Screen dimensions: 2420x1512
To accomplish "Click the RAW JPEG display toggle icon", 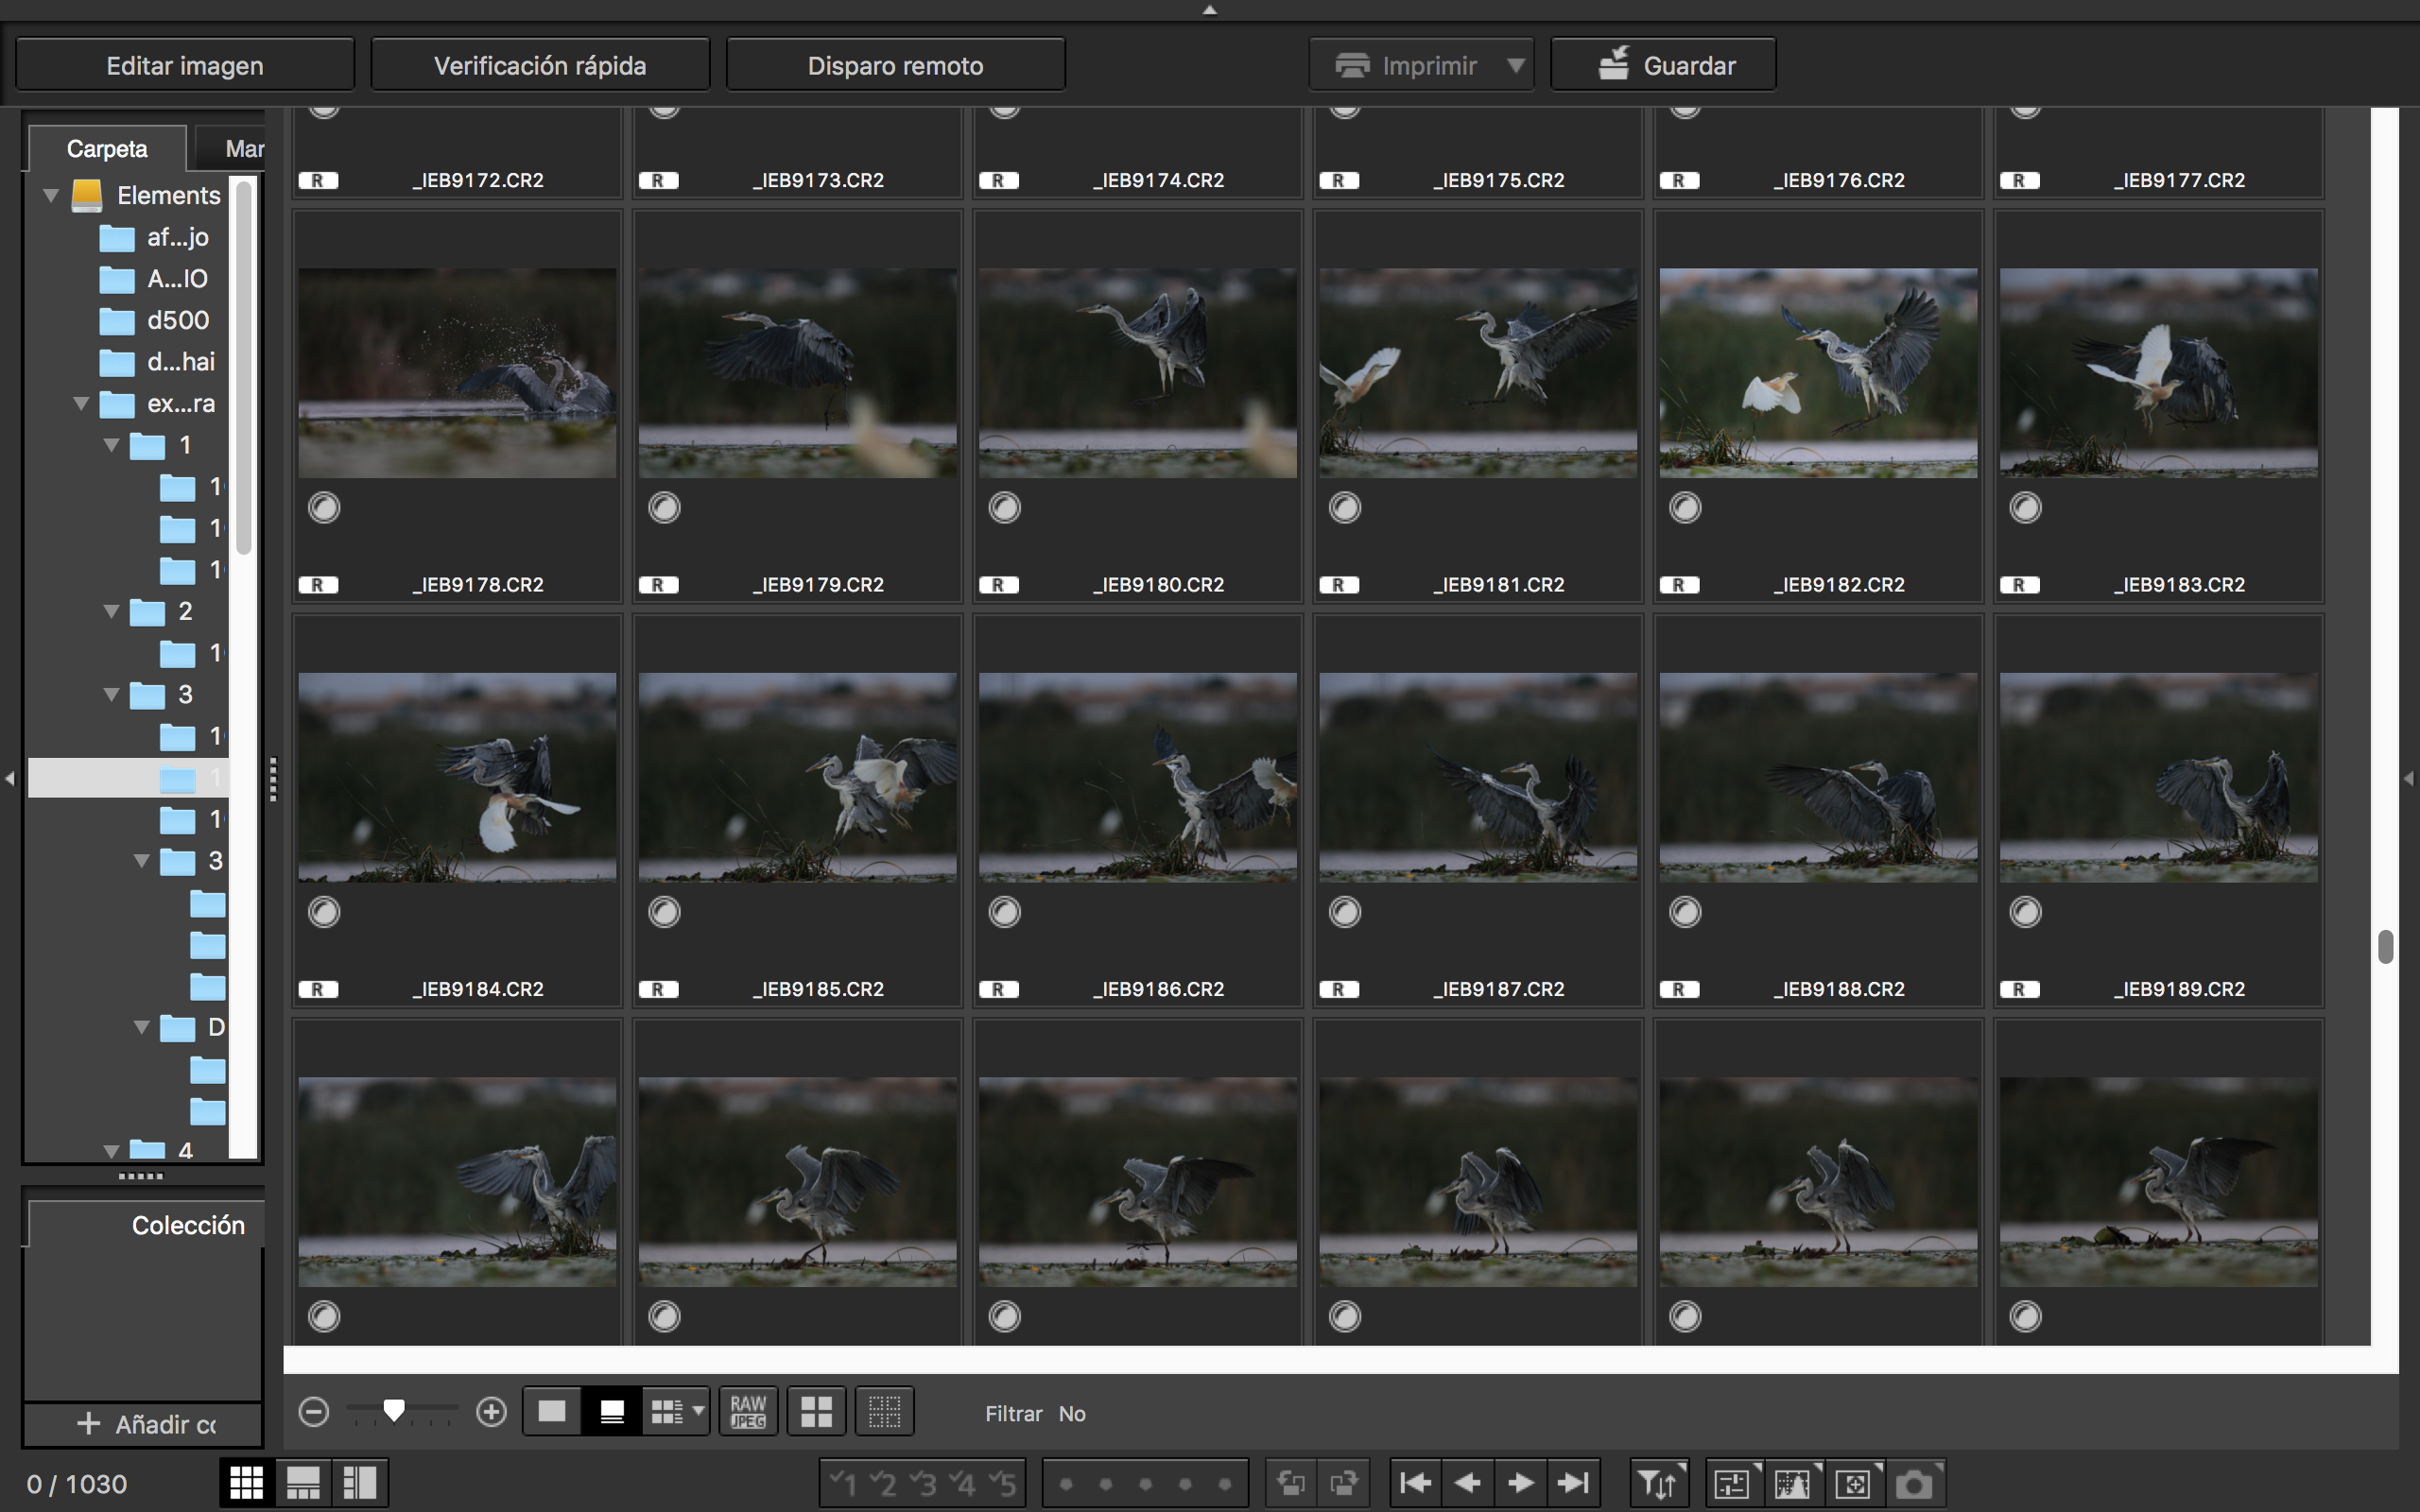I will 748,1412.
